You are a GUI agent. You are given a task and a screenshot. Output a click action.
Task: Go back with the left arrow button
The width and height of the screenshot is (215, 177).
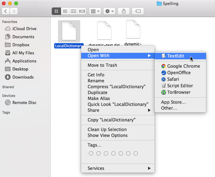pos(6,11)
